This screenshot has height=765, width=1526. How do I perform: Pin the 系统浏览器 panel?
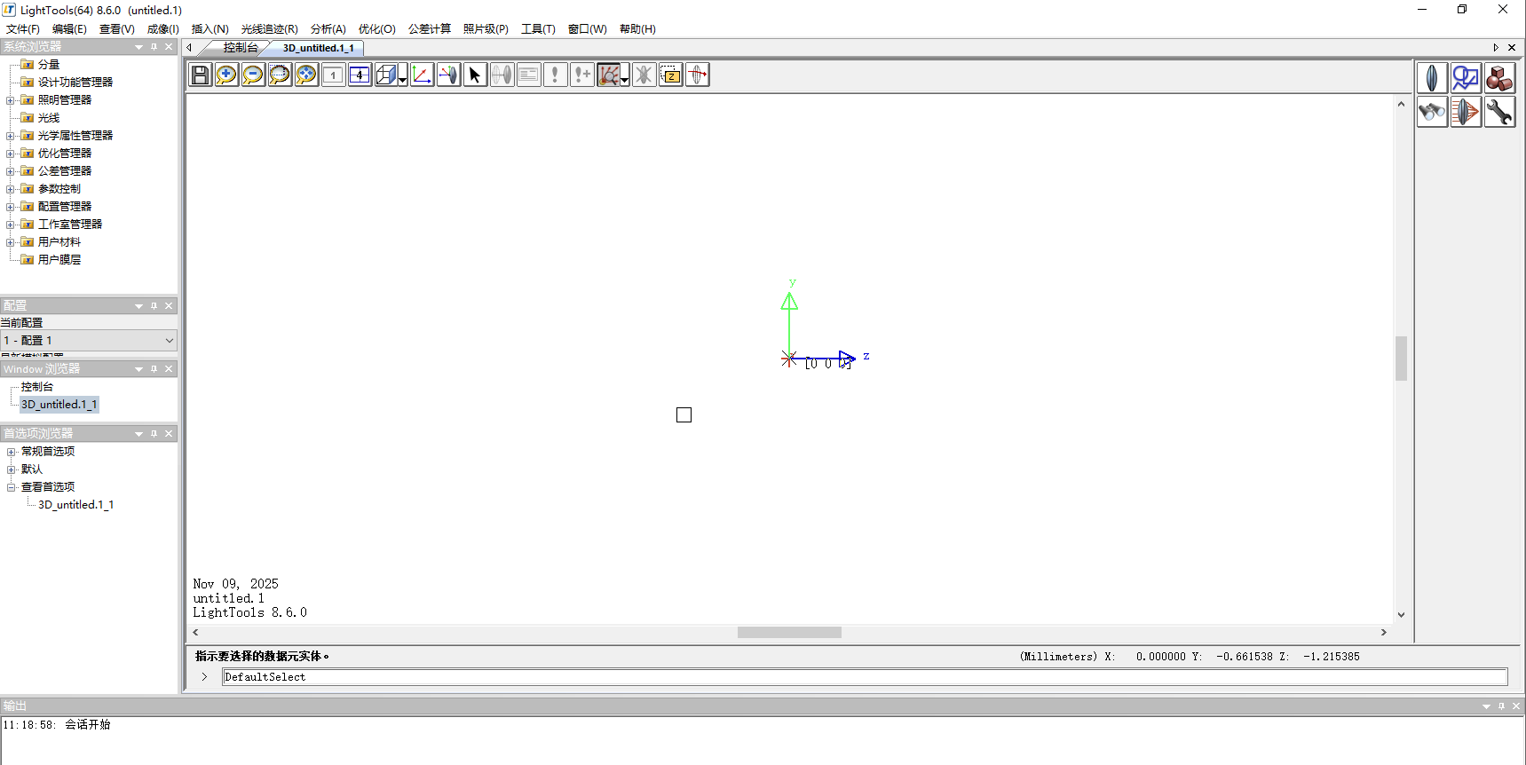[154, 47]
